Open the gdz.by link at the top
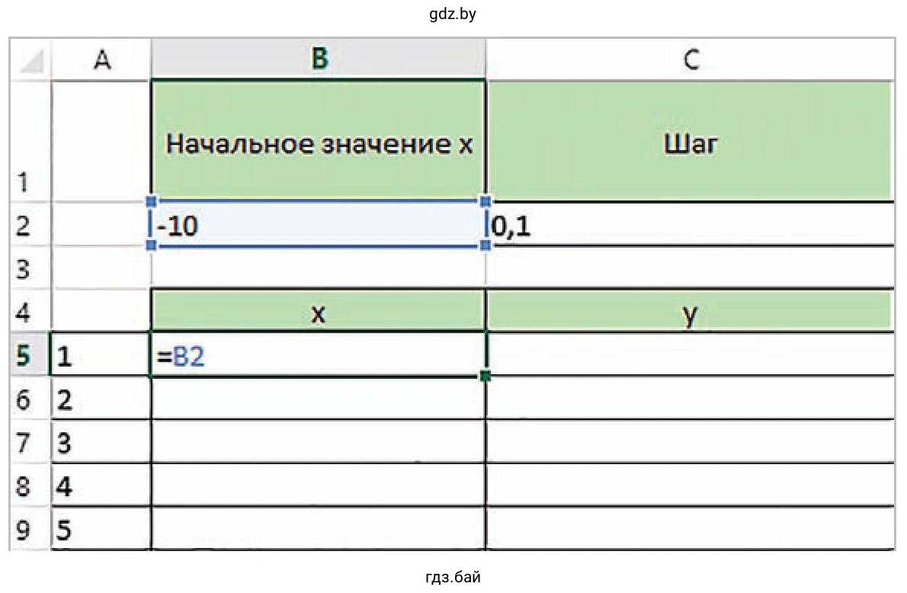This screenshot has height=593, width=907. [x=453, y=13]
